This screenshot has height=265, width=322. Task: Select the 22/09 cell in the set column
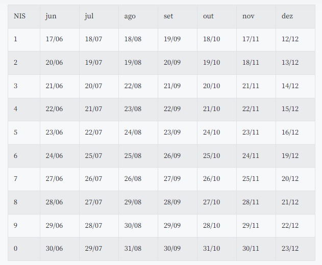tap(172, 109)
